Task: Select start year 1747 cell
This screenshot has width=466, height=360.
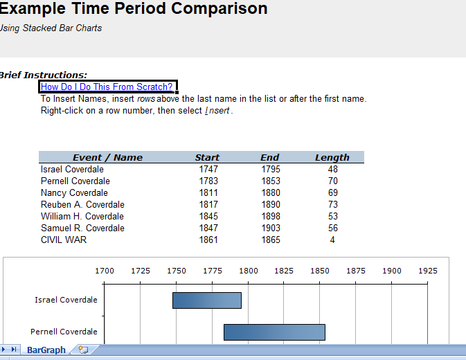Action: pos(208,170)
